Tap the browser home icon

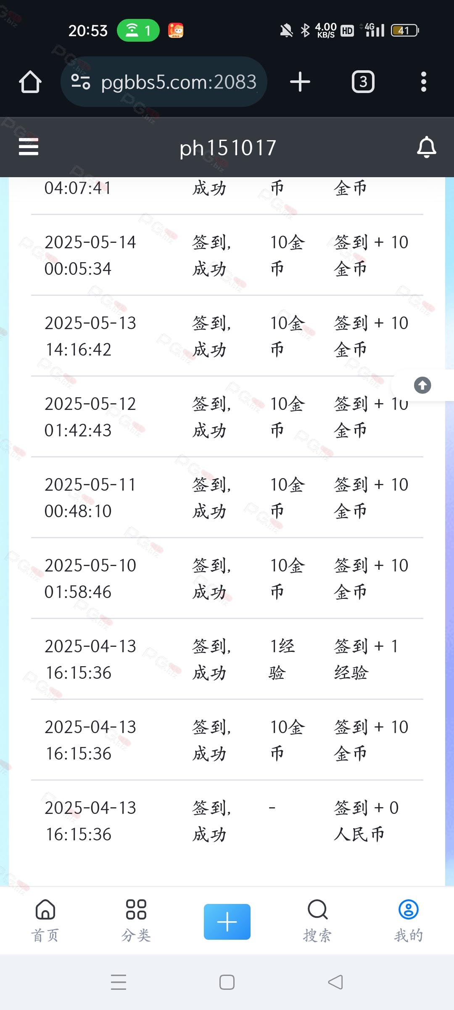[x=30, y=82]
